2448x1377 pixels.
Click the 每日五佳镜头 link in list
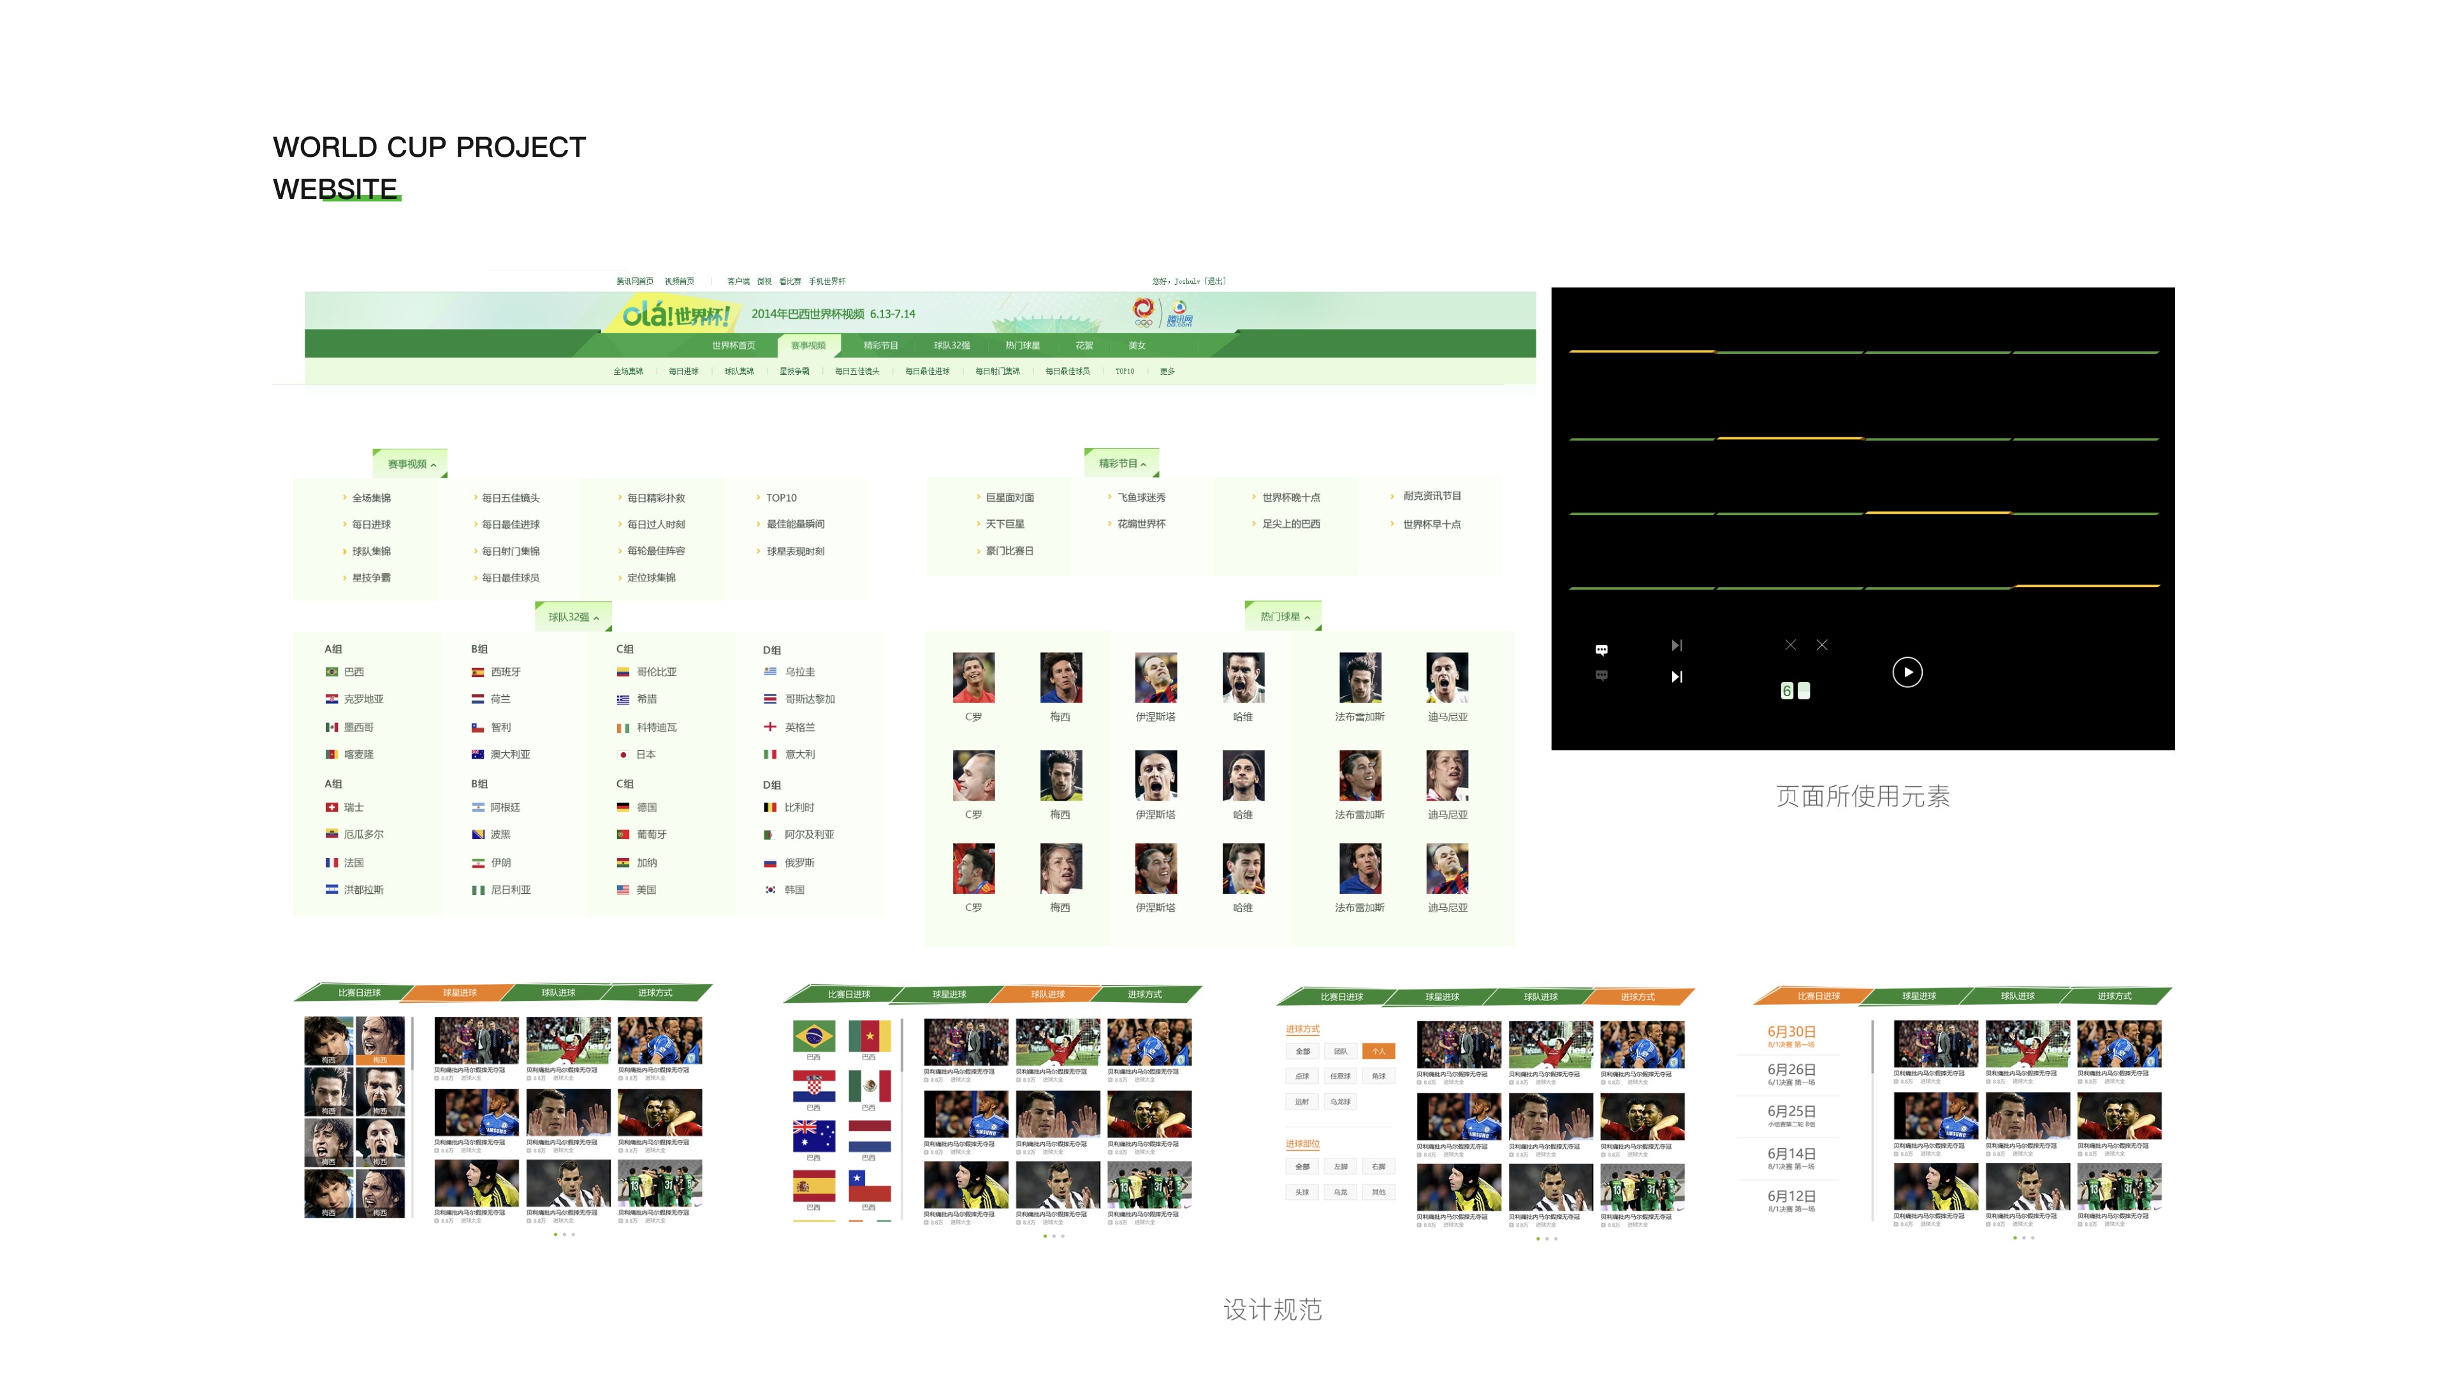pyautogui.click(x=510, y=498)
